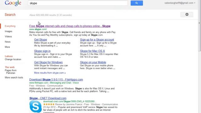The width and height of the screenshot is (201, 113).
Task: Open the Skype sign in sitelink
Action: click(x=42, y=51)
